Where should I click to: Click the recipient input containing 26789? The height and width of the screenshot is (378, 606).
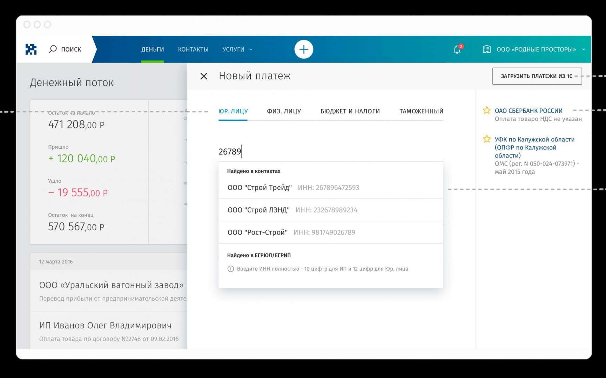tap(331, 152)
